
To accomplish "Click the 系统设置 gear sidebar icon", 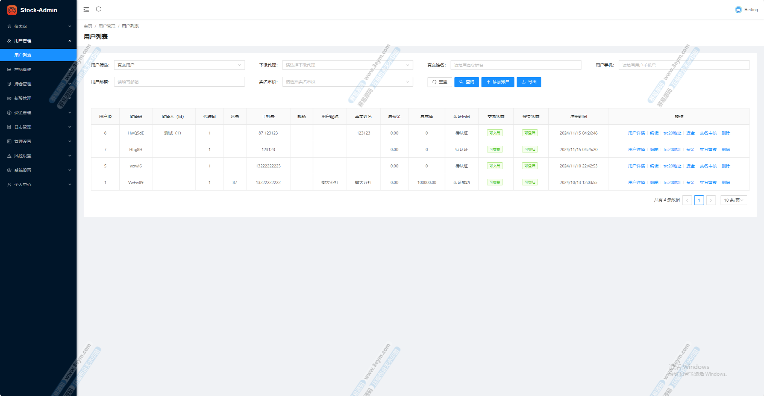I will pos(9,170).
